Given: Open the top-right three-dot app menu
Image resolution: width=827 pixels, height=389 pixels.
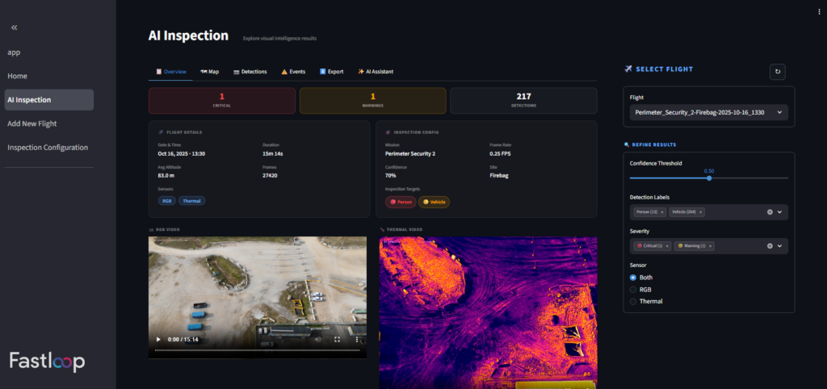Looking at the screenshot, I should point(819,12).
